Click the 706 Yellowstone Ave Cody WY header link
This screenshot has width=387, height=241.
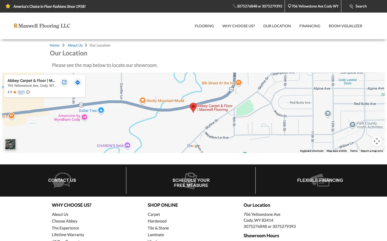coord(315,6)
